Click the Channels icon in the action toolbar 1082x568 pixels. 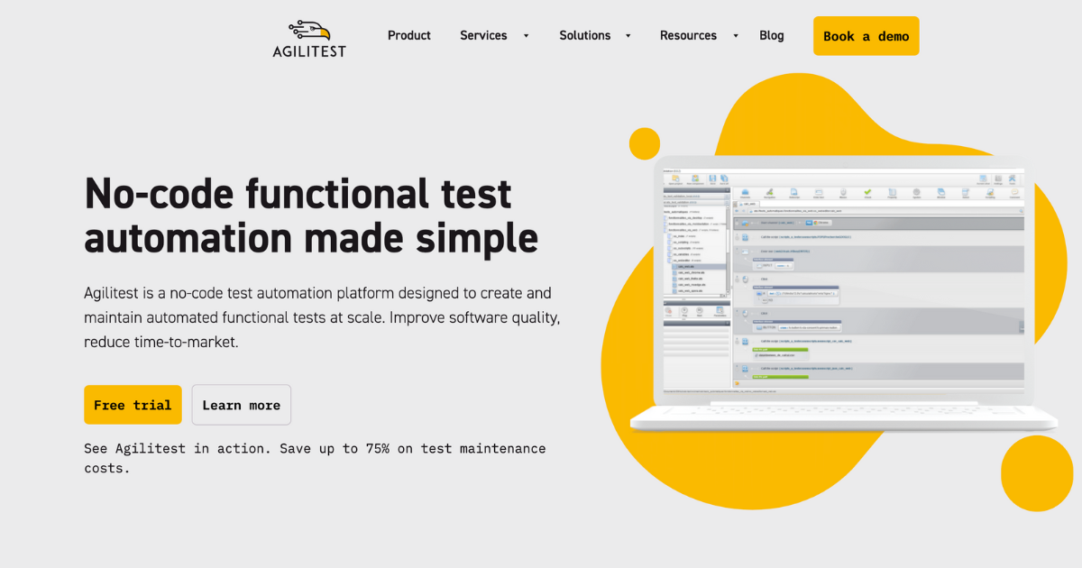745,191
